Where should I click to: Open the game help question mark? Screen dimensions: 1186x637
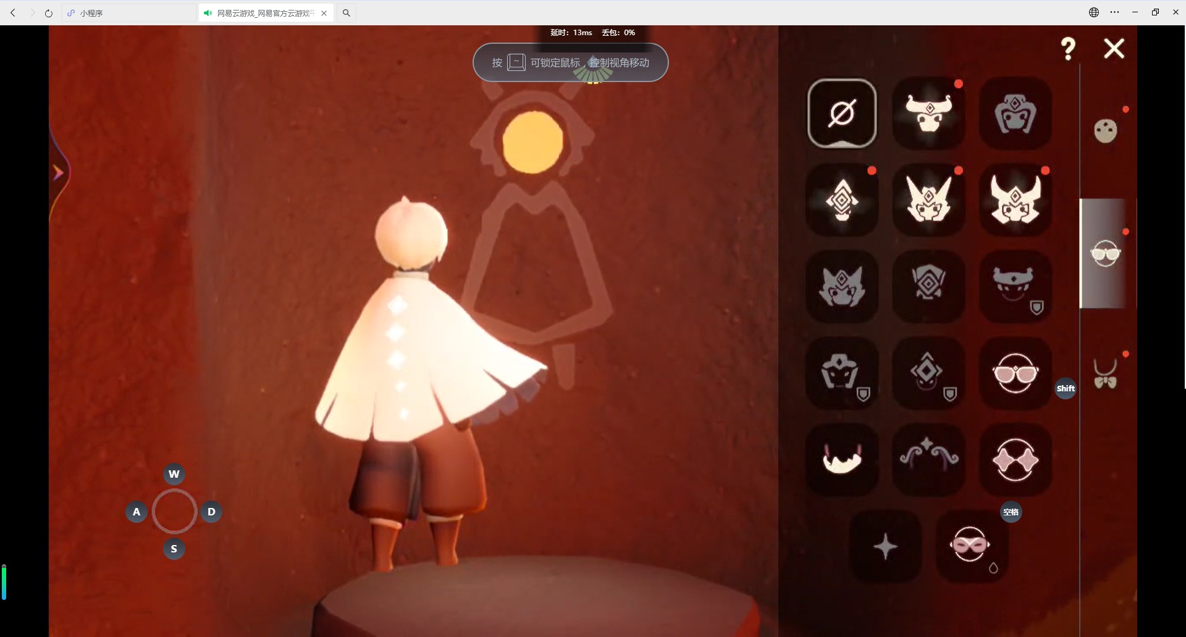click(1068, 49)
